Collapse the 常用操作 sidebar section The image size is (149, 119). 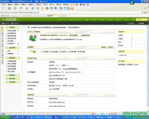point(13,27)
